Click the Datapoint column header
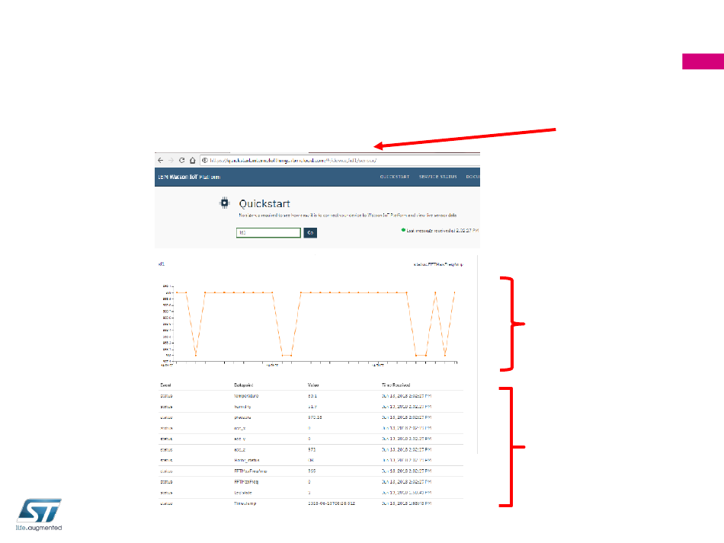 pos(243,385)
